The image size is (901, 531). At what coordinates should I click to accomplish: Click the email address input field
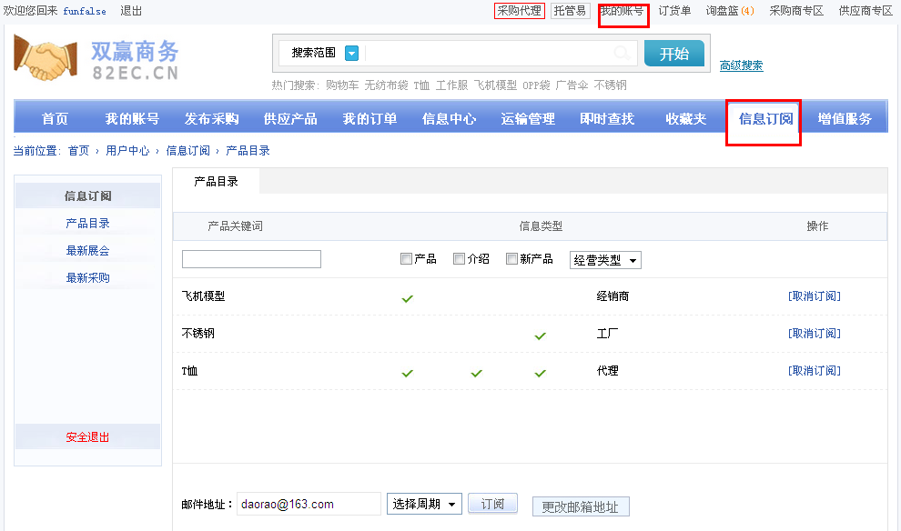[309, 503]
